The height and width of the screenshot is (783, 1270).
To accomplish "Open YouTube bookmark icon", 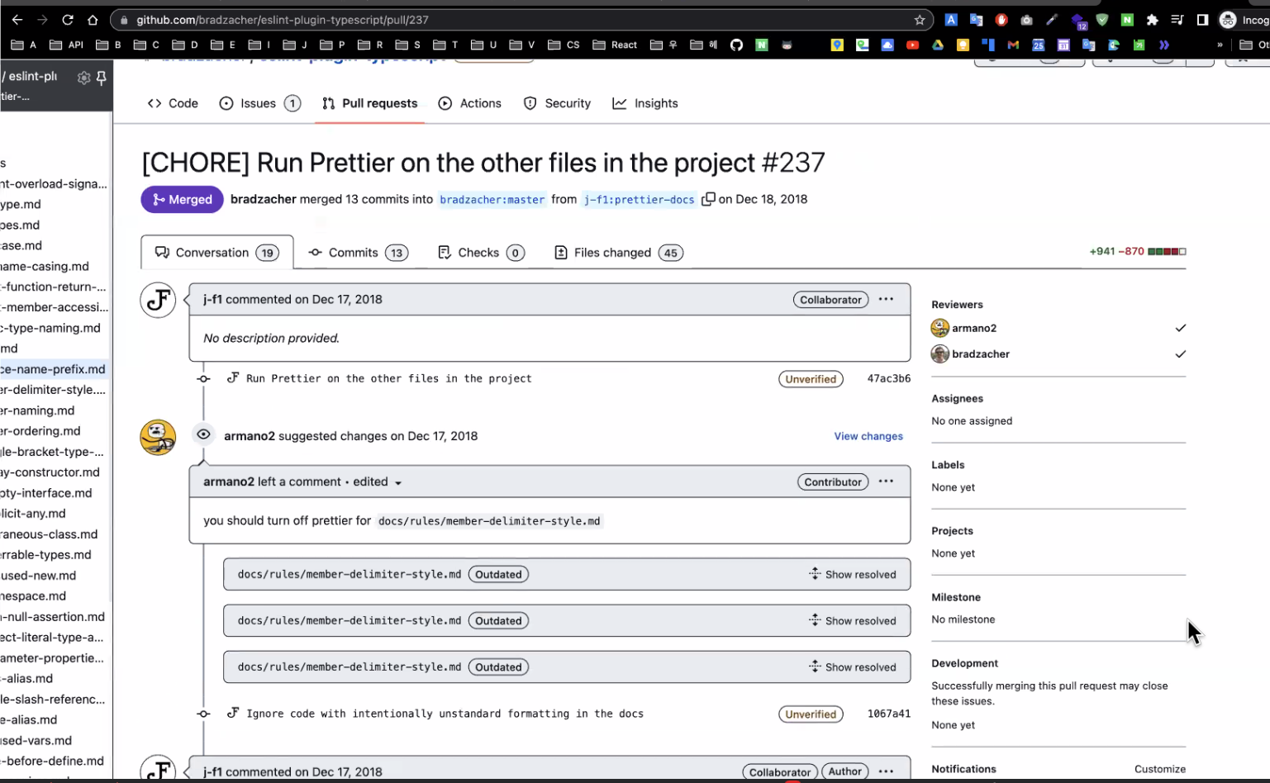I will coord(912,45).
